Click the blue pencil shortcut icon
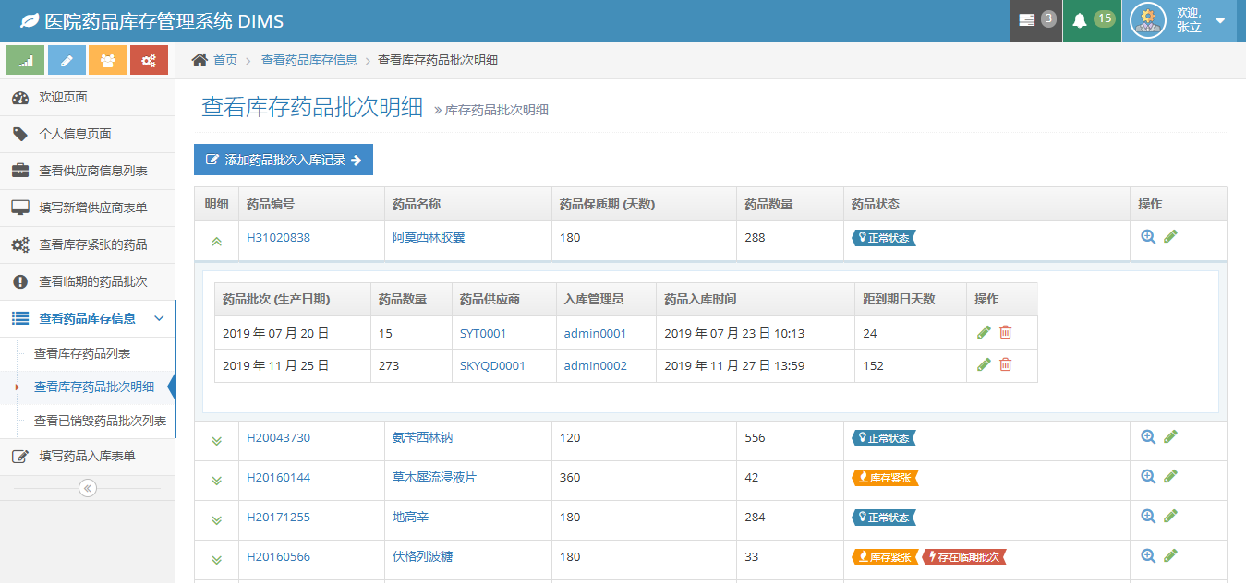Screen dimensions: 1246x583 (x=67, y=60)
